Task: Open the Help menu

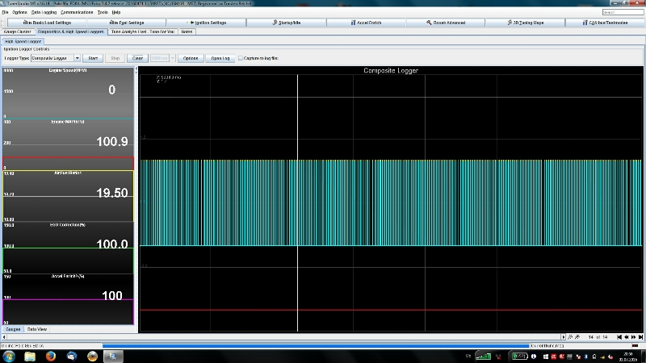Action: (116, 12)
